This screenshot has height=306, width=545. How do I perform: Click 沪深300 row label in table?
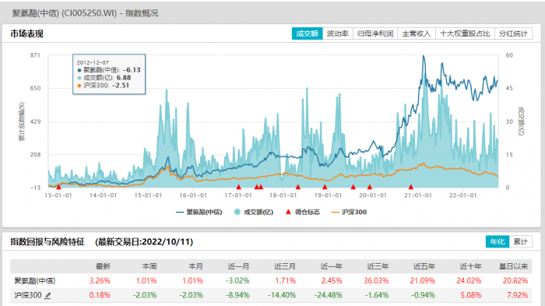(x=28, y=295)
